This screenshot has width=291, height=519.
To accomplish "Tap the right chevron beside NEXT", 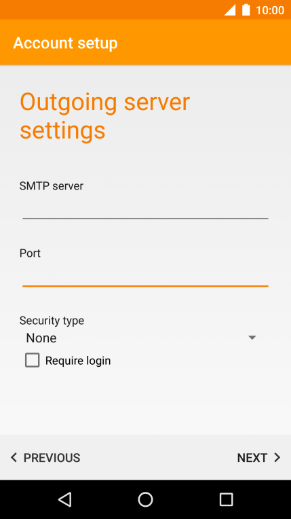I will click(x=277, y=458).
